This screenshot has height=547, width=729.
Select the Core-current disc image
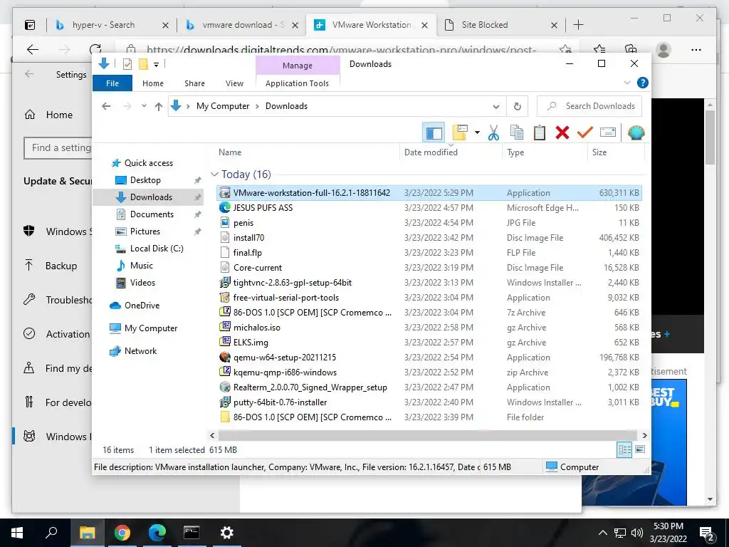429,268
